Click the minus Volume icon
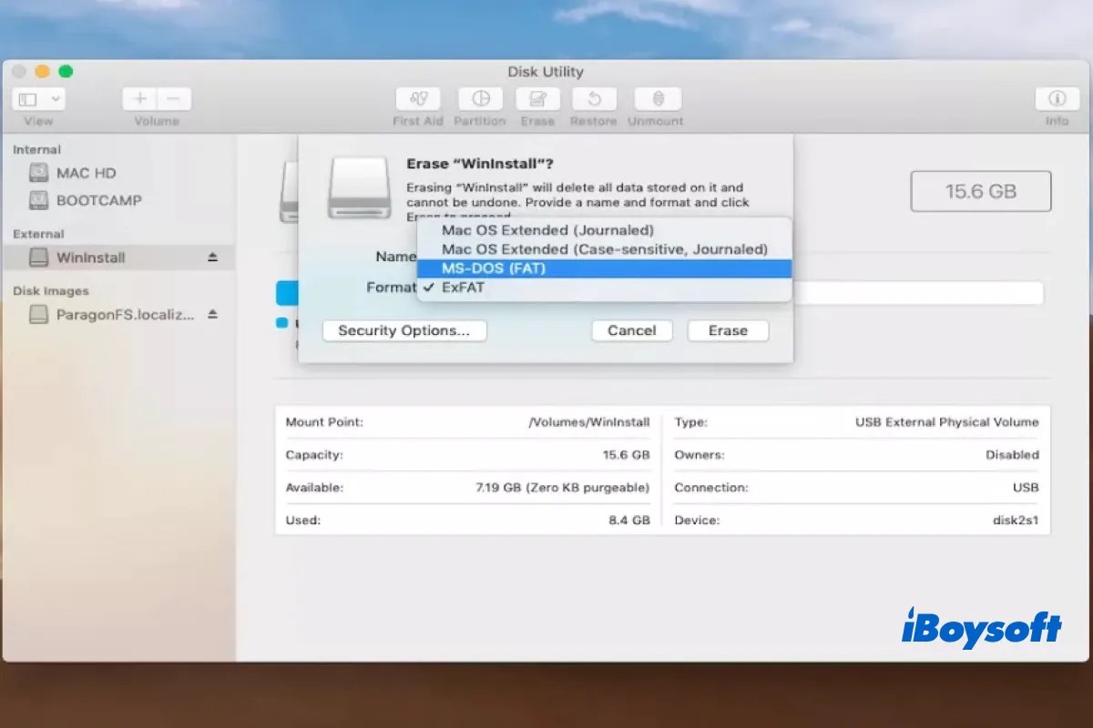This screenshot has height=728, width=1093. point(173,98)
